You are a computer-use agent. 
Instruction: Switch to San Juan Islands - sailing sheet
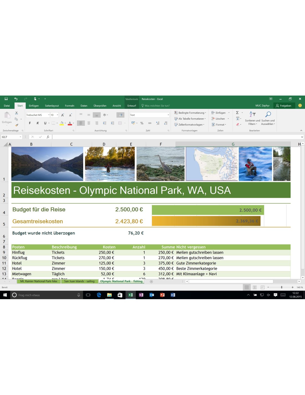pyautogui.click(x=79, y=281)
